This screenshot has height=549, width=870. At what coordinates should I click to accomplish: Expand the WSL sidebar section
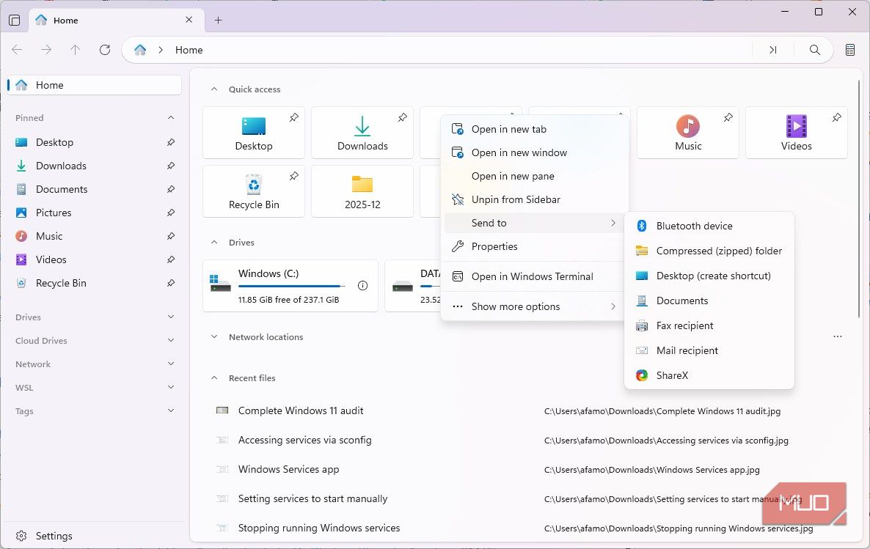[x=171, y=387]
